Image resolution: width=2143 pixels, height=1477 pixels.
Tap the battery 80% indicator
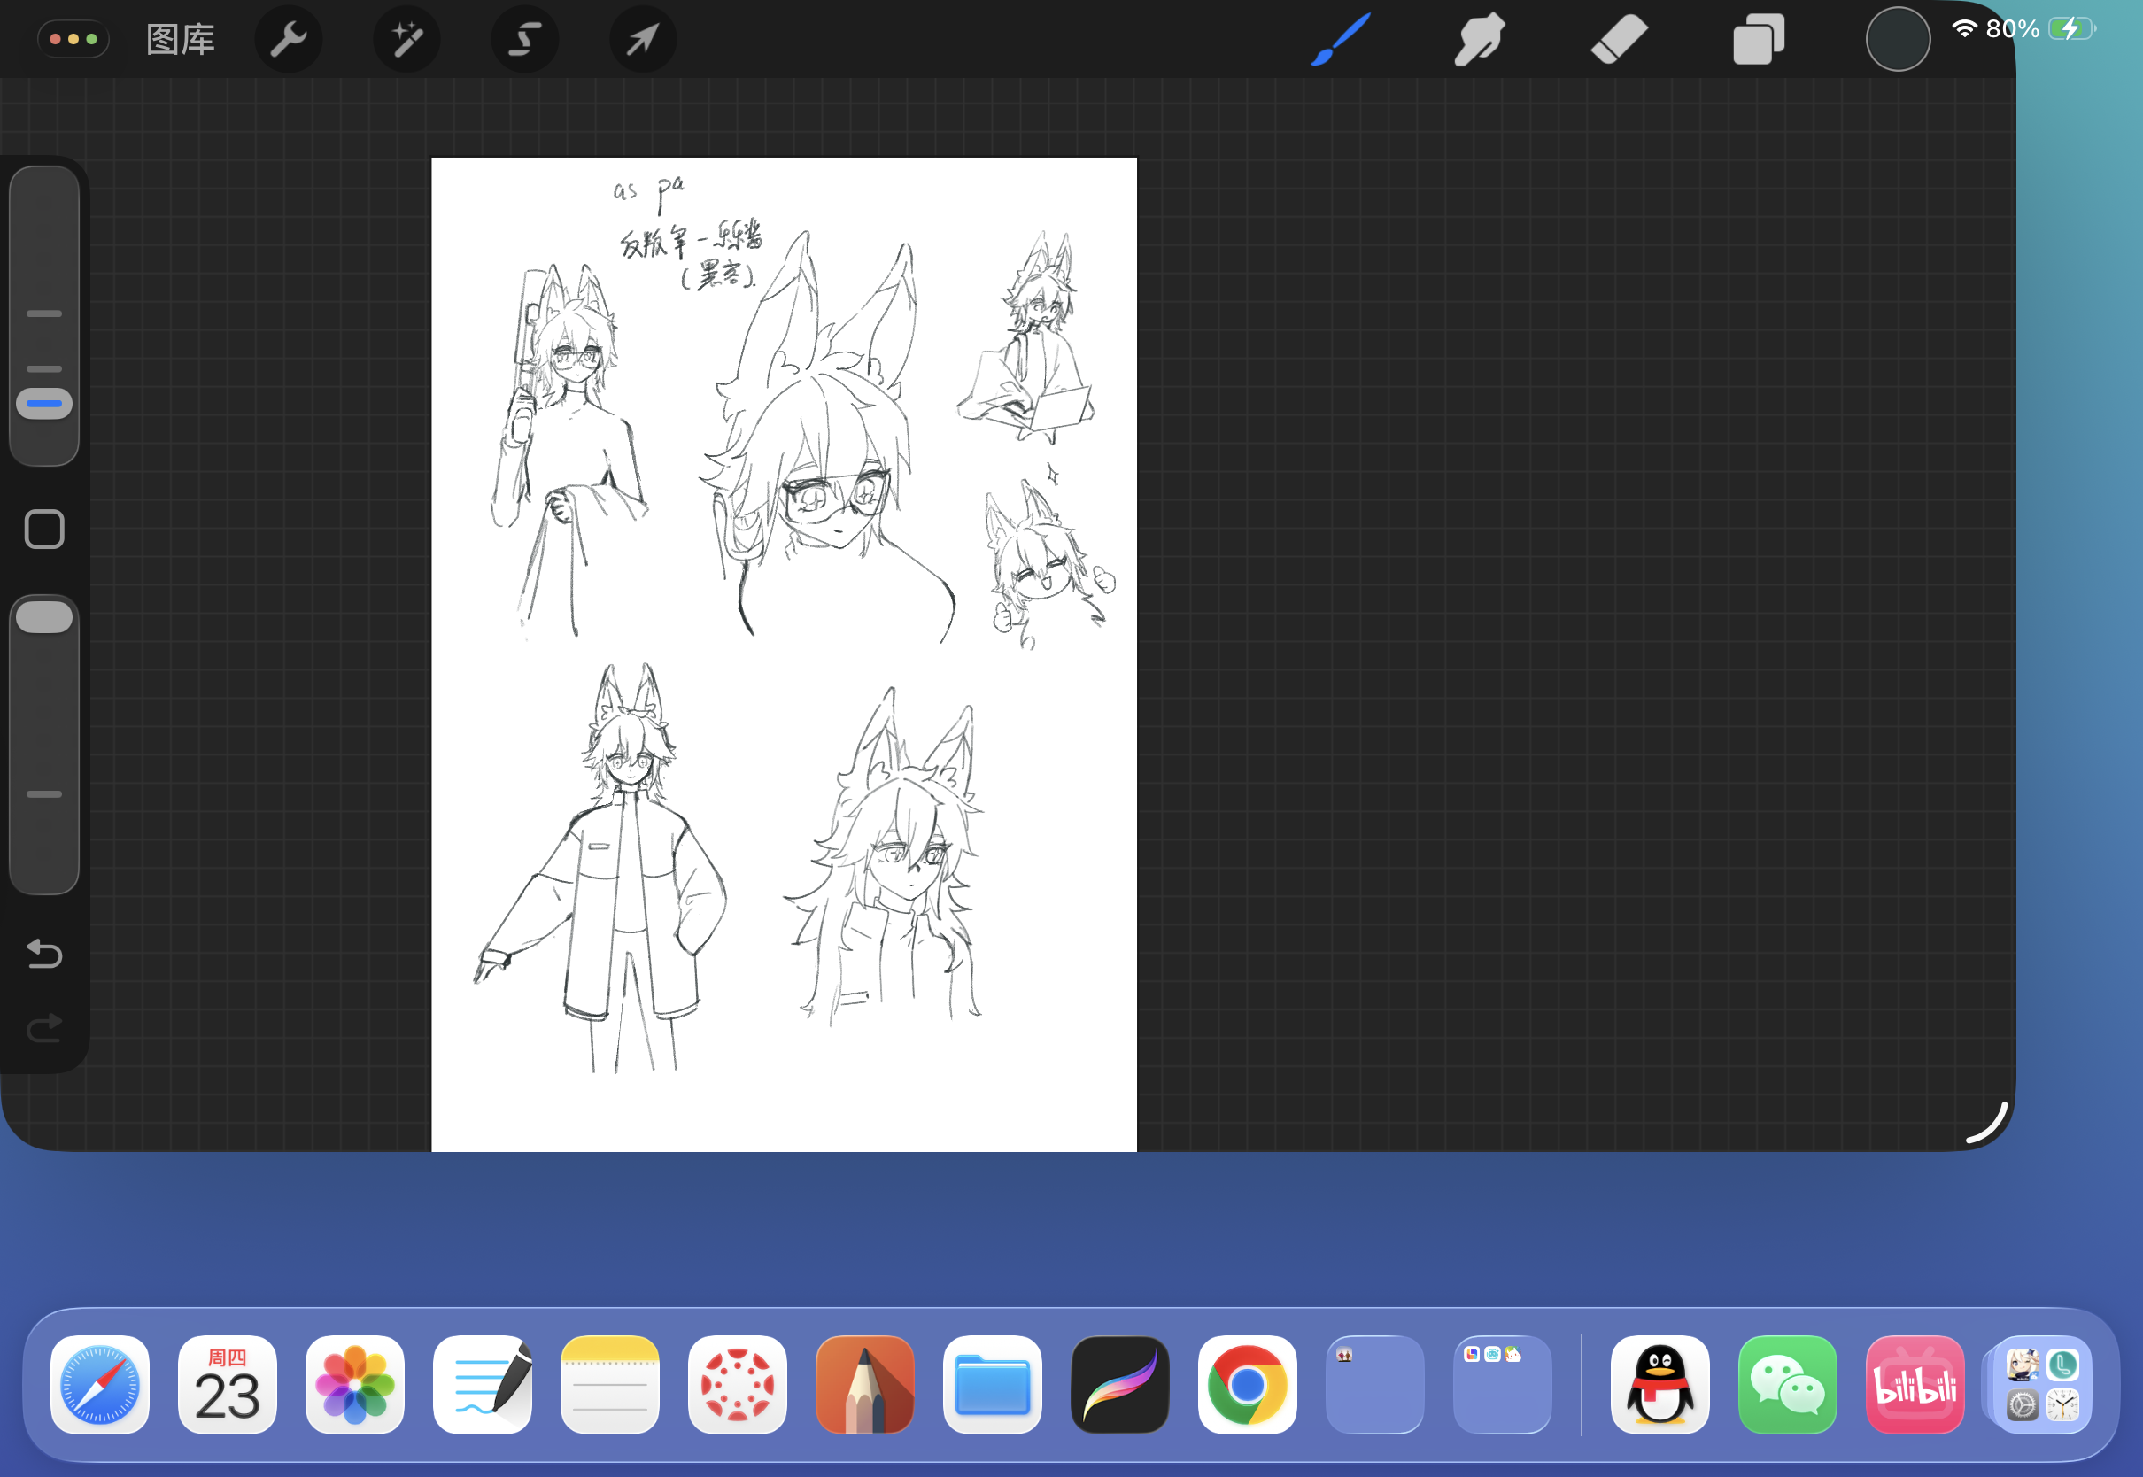pyautogui.click(x=2042, y=28)
